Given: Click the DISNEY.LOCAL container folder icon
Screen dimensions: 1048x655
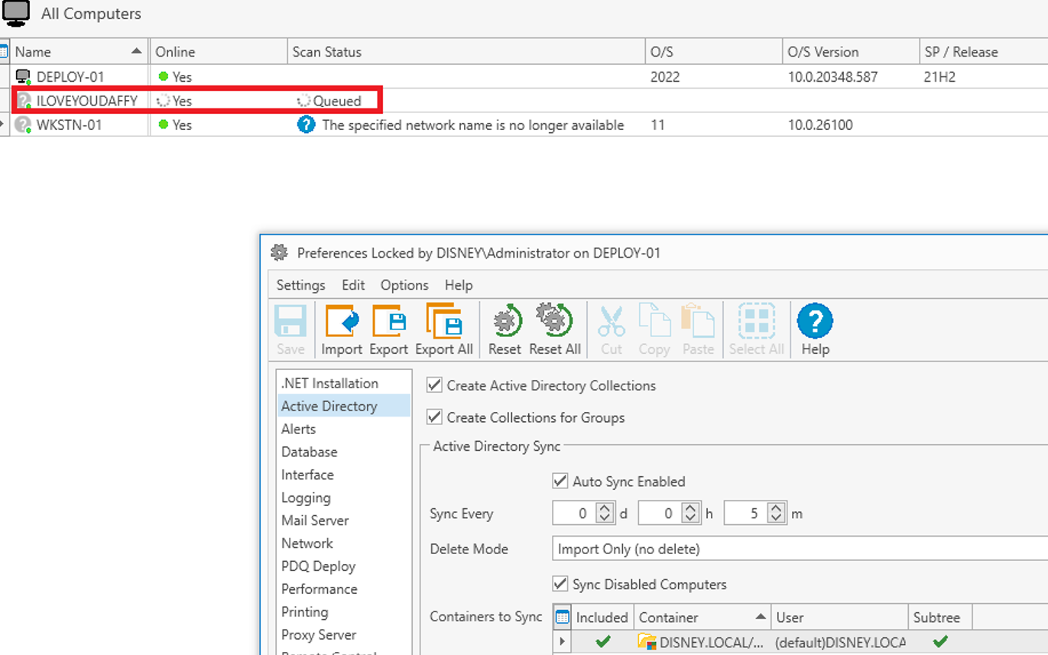Looking at the screenshot, I should point(647,641).
